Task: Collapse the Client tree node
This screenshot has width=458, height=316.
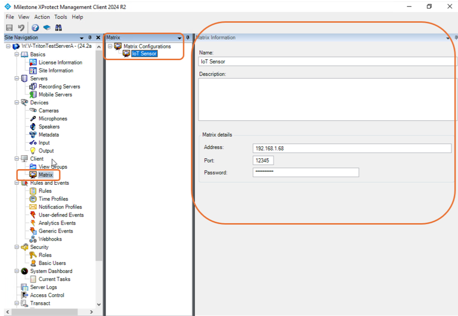Action: [17, 159]
